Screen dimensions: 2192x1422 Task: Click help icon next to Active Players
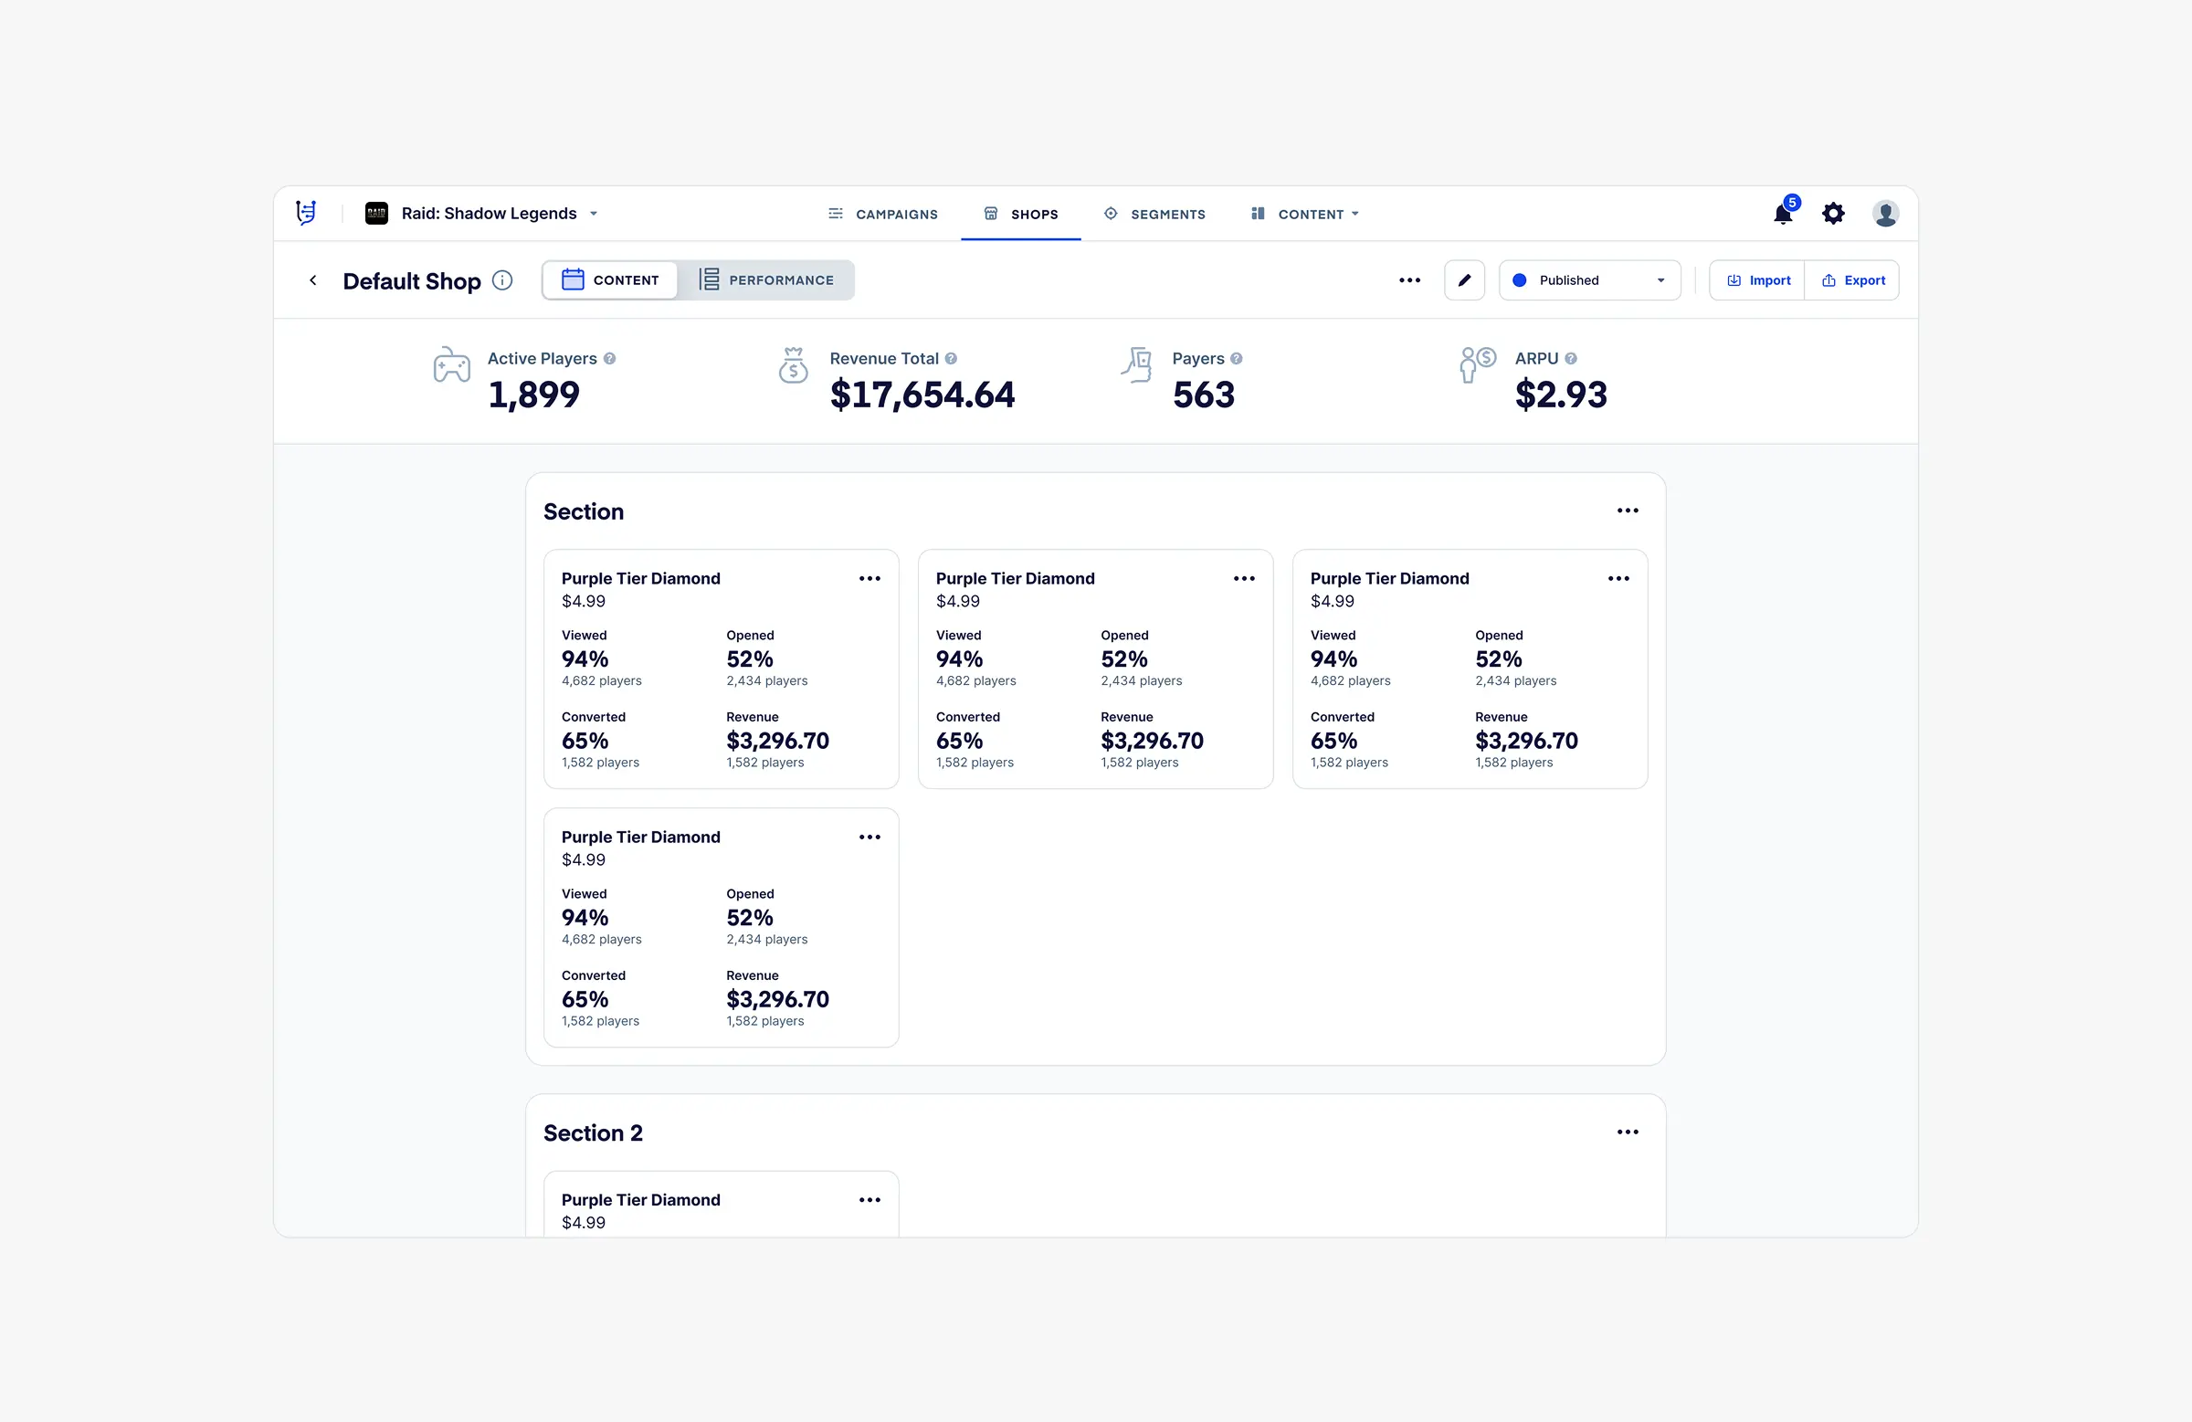[x=610, y=358]
